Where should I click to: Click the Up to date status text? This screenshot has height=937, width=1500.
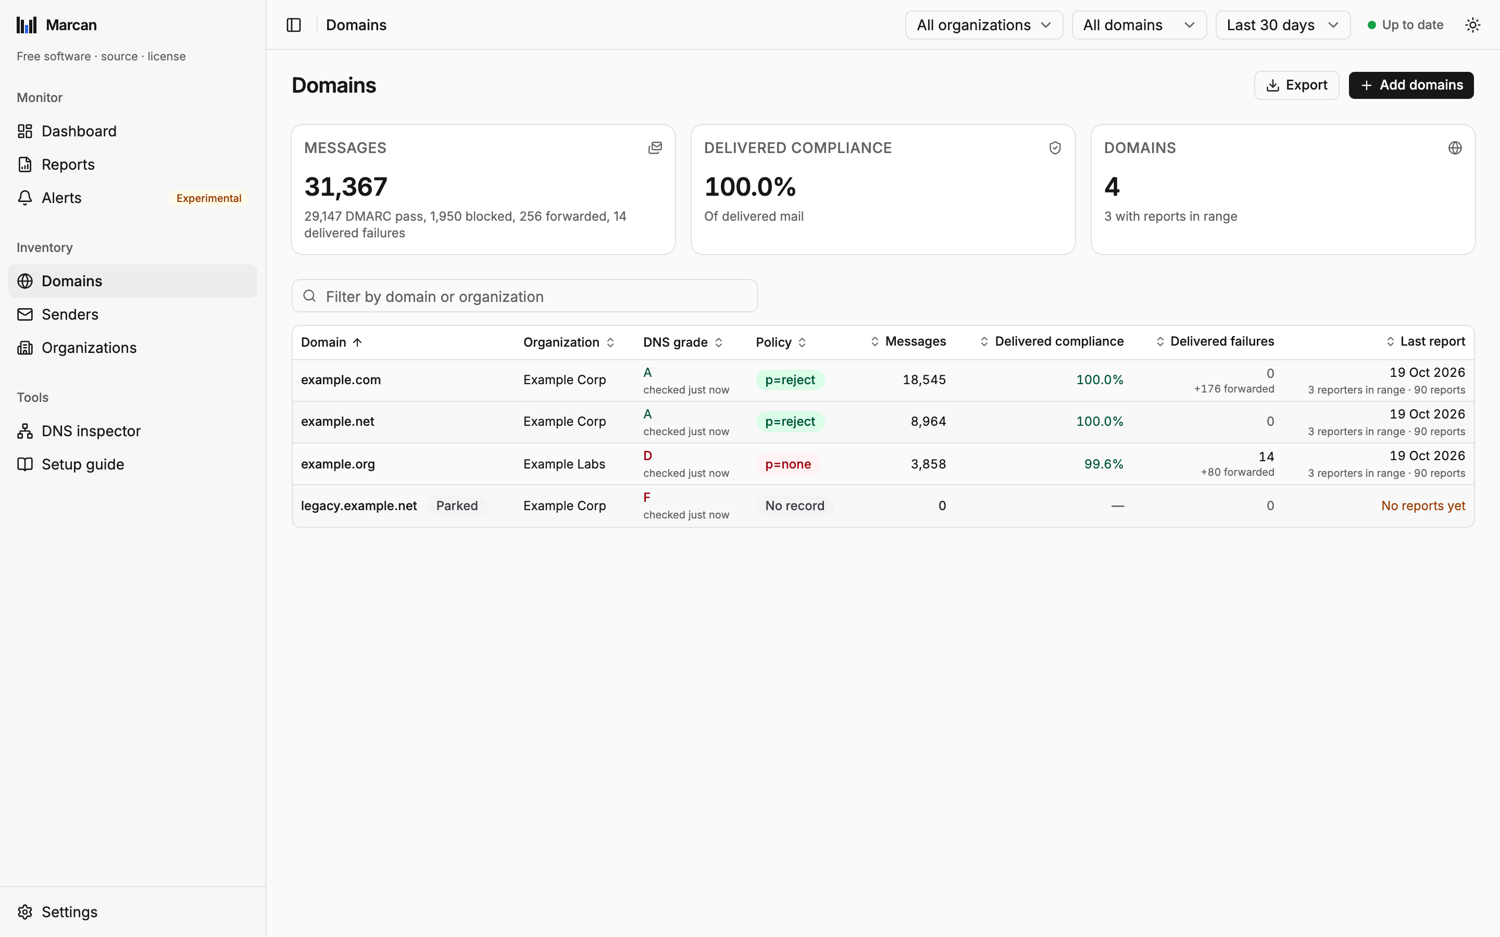coord(1412,25)
